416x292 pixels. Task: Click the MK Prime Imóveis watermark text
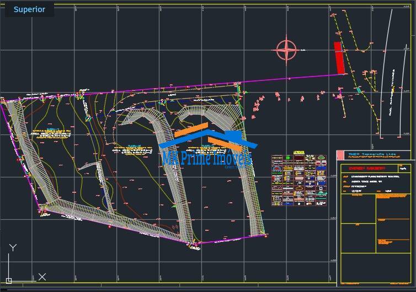coord(207,159)
